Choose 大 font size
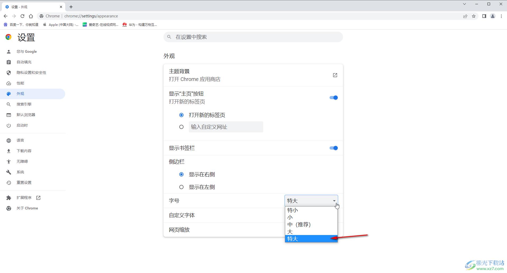The image size is (507, 273). click(311, 232)
